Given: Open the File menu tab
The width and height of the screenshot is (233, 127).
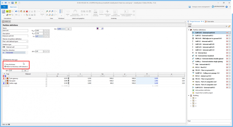Looking at the screenshot, I should pos(4,7).
